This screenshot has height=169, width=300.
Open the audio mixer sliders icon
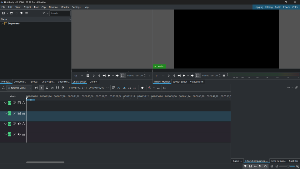pyautogui.click(x=158, y=88)
